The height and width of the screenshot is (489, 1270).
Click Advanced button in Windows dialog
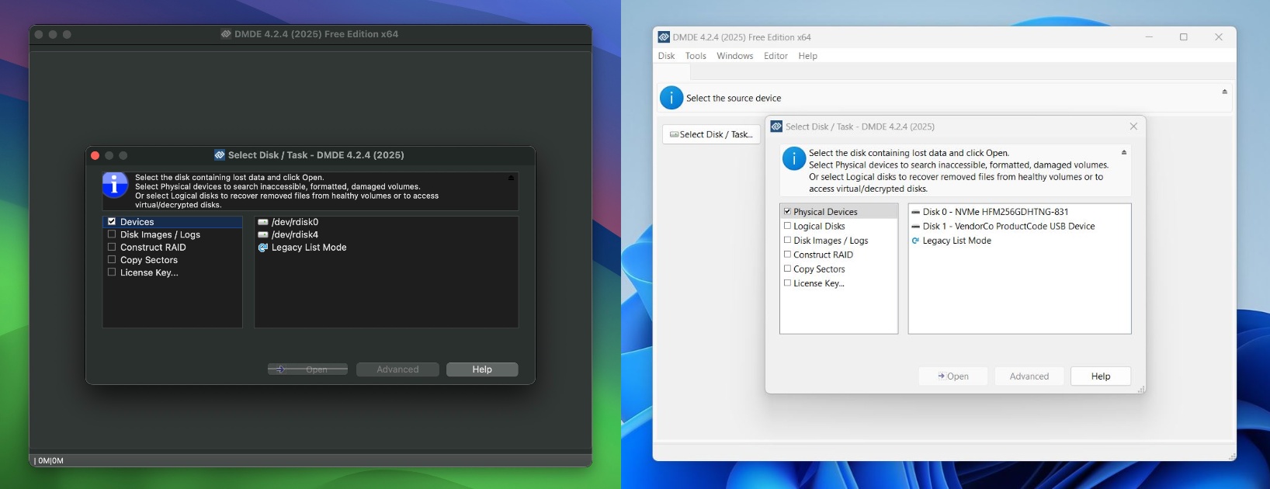[x=1029, y=376]
